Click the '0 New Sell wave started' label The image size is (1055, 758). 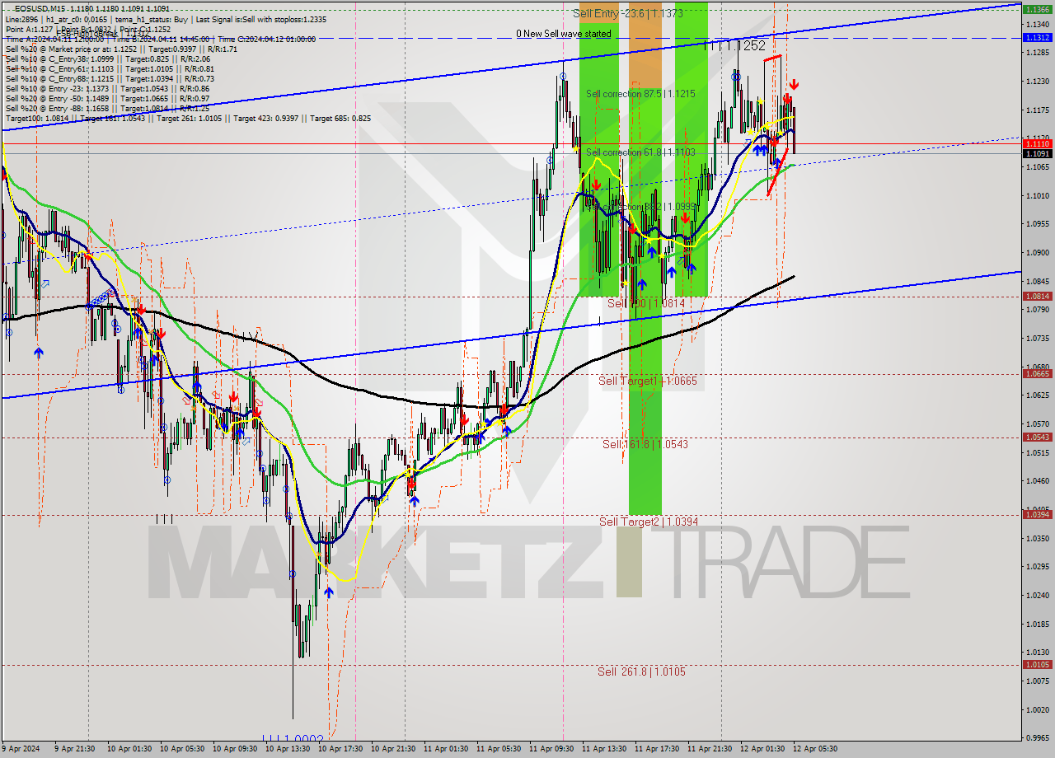(564, 34)
